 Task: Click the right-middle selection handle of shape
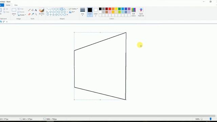126,66
